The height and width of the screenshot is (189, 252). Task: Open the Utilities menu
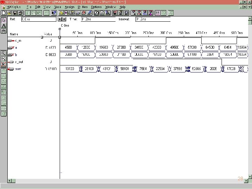[x=83, y=7]
